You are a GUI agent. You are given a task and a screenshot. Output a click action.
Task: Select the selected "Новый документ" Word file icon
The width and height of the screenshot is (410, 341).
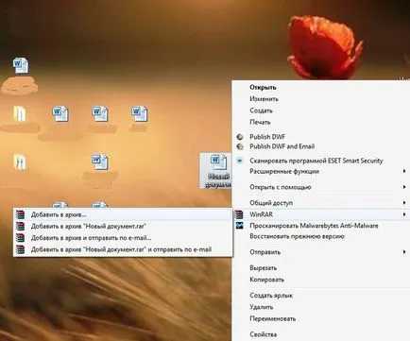point(219,162)
